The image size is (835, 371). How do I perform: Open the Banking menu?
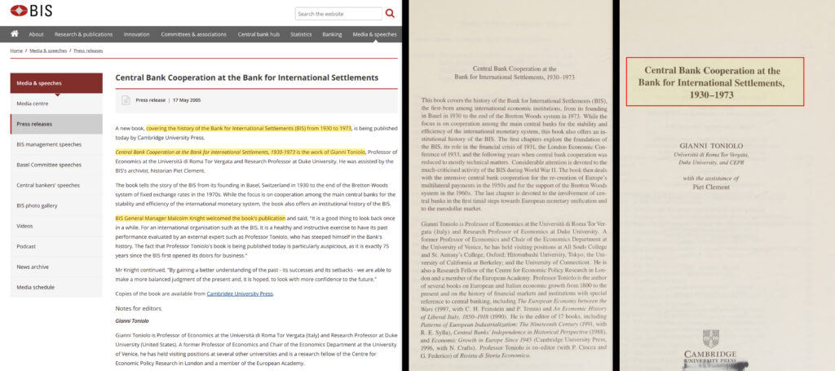(x=333, y=34)
